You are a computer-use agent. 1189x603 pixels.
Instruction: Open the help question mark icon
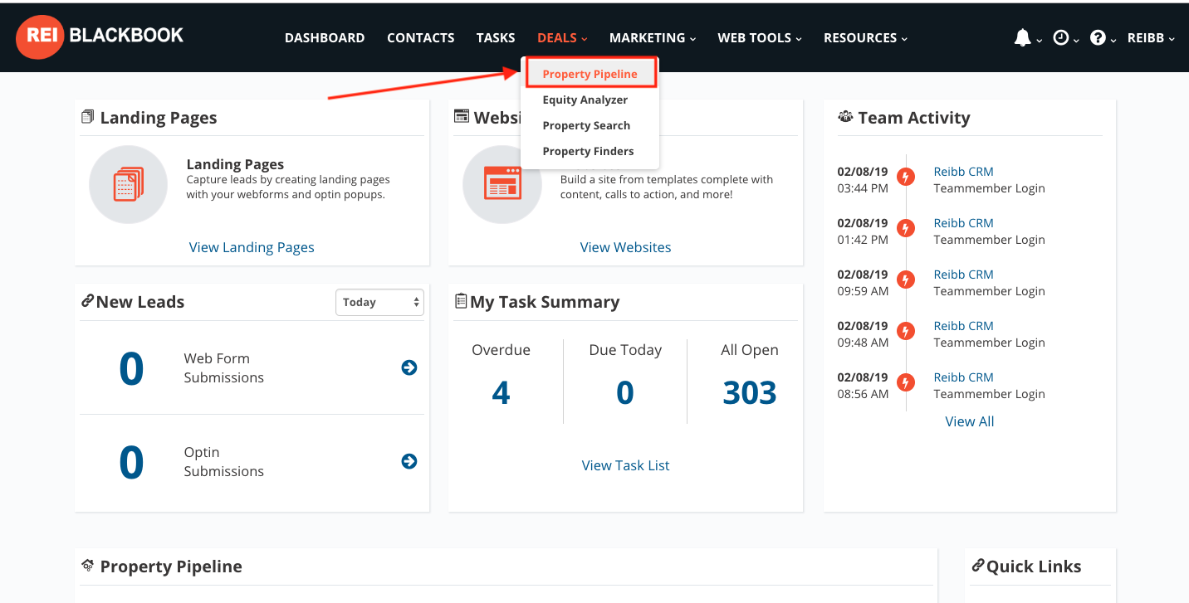coord(1098,37)
